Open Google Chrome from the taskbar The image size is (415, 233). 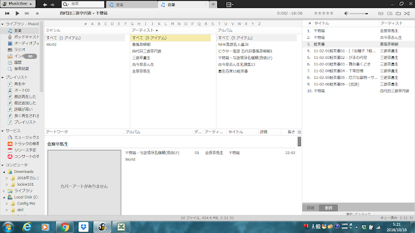click(65, 227)
